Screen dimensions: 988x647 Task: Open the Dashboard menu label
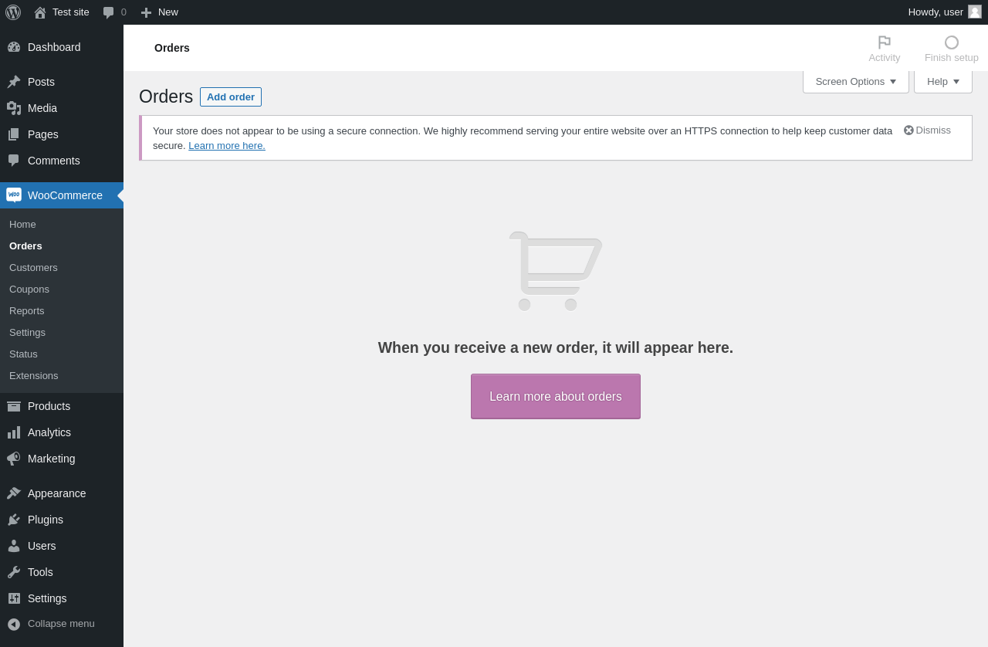[54, 47]
